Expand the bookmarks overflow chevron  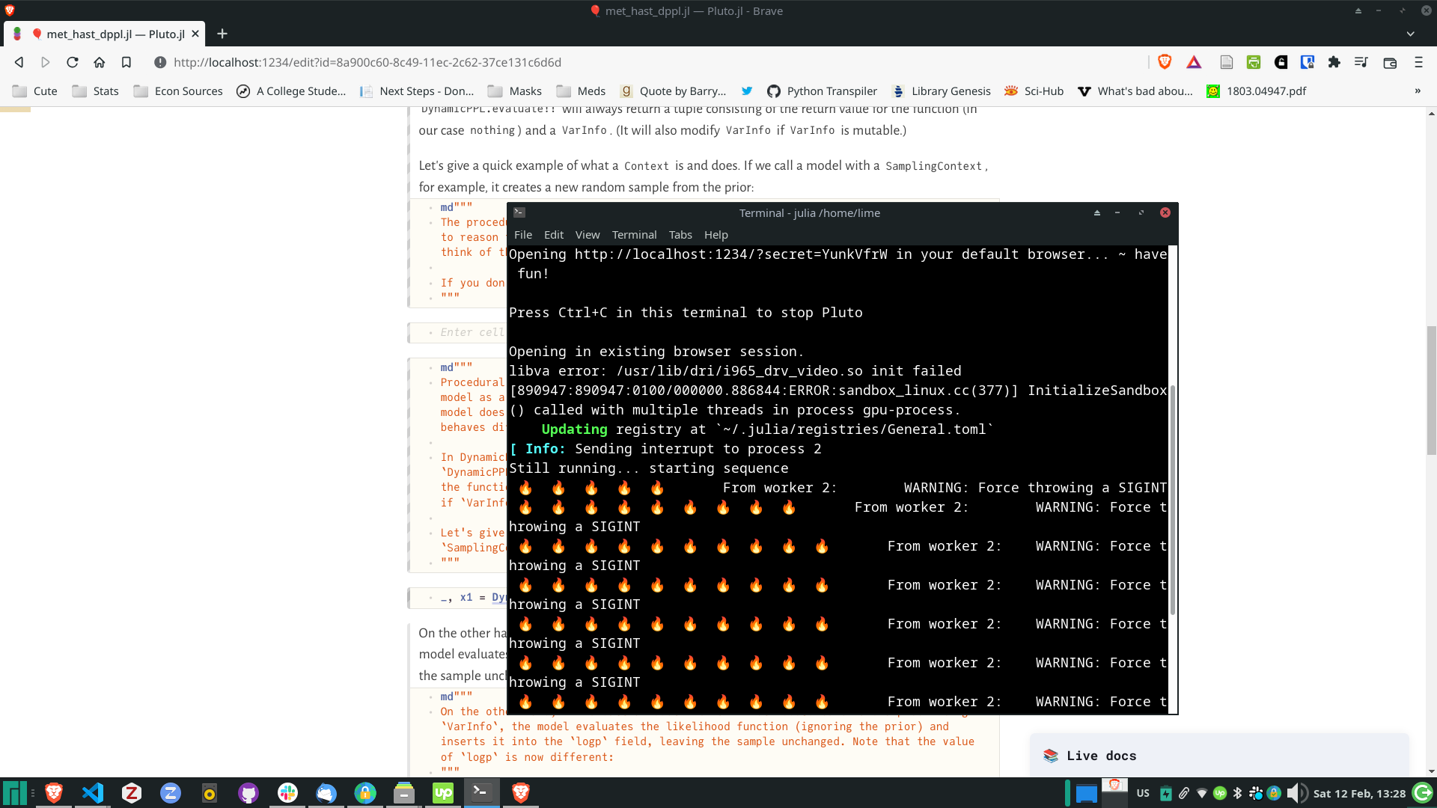click(1418, 91)
